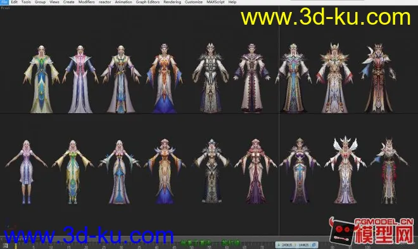Viewport: 418px width, 249px height.
Task: Open the Edit menu
Action: point(14,2)
